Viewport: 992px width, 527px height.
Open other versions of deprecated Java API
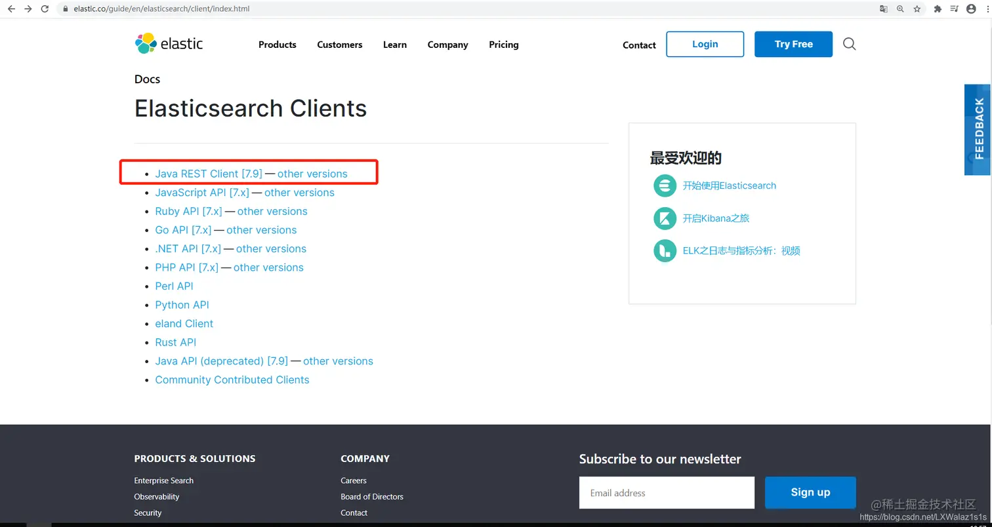pos(338,361)
